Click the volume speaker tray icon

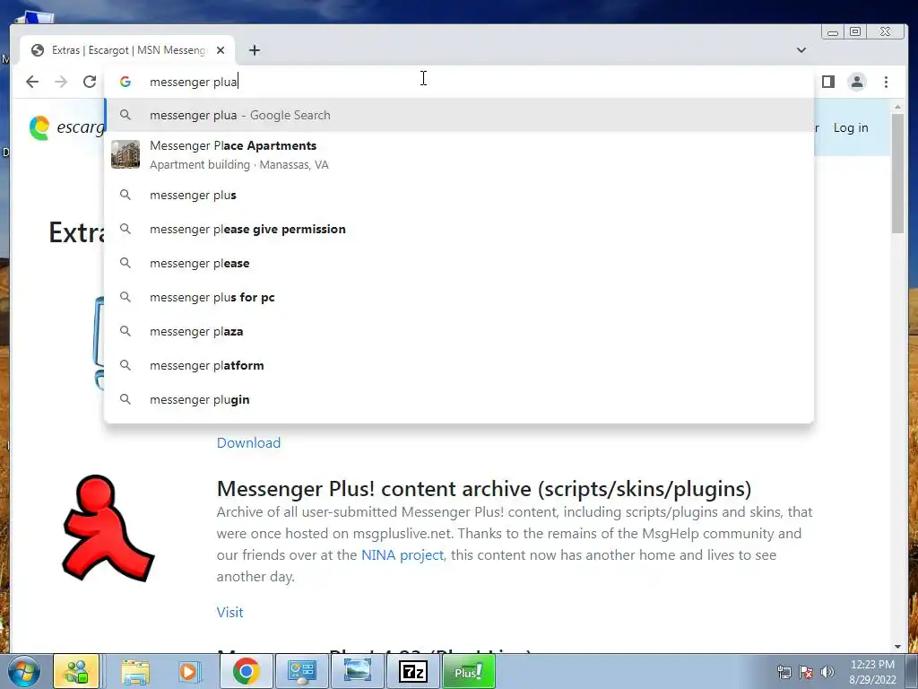click(827, 672)
